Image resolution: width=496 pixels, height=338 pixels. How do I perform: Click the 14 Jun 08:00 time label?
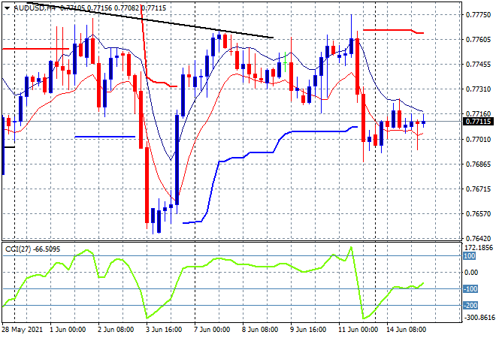(x=406, y=330)
